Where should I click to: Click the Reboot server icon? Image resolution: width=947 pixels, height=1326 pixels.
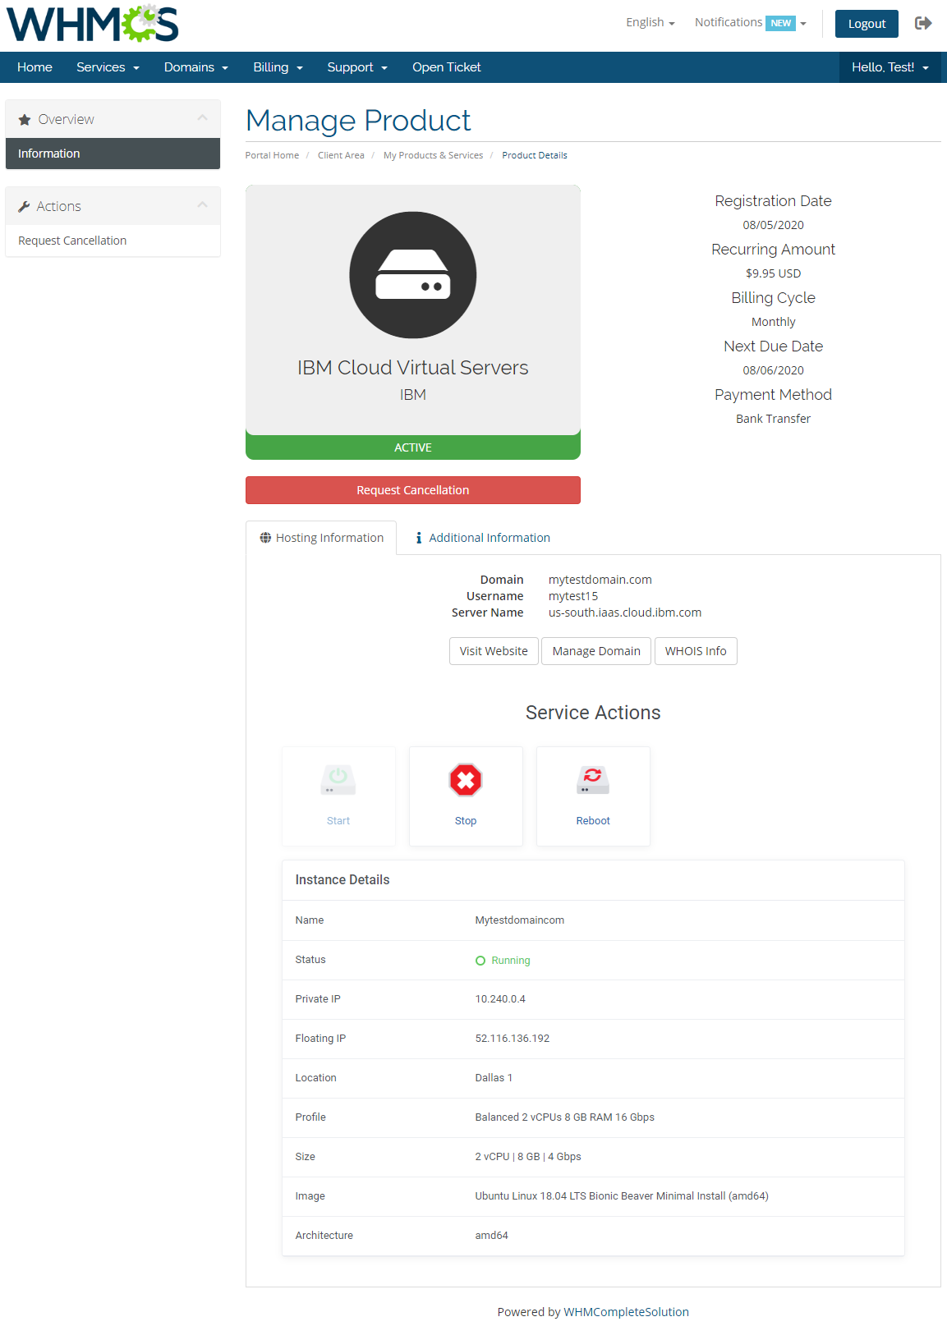[593, 780]
